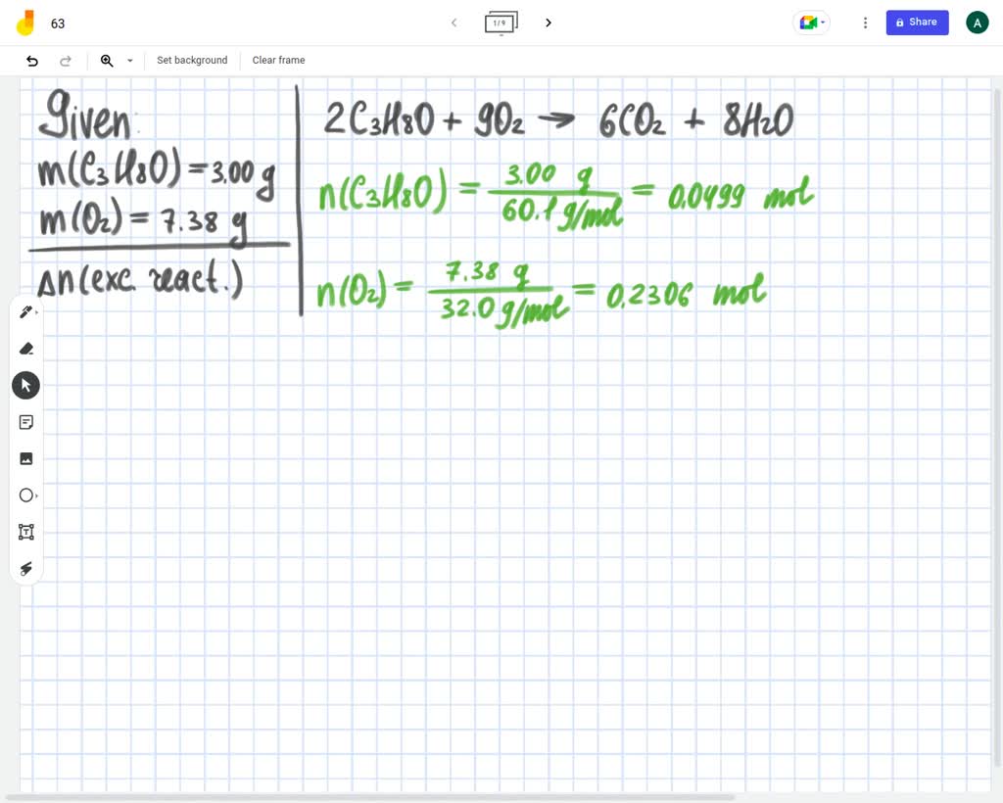Undo the last action
The image size is (1003, 803).
coord(32,61)
